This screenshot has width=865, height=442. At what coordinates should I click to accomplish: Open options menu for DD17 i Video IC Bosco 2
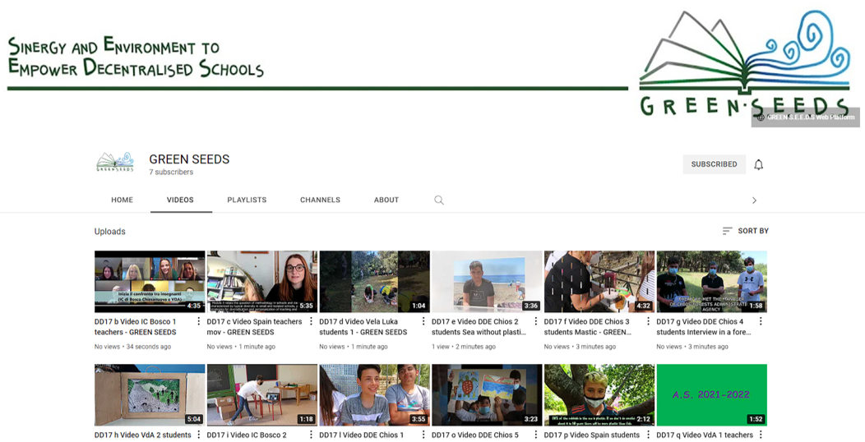tap(311, 435)
